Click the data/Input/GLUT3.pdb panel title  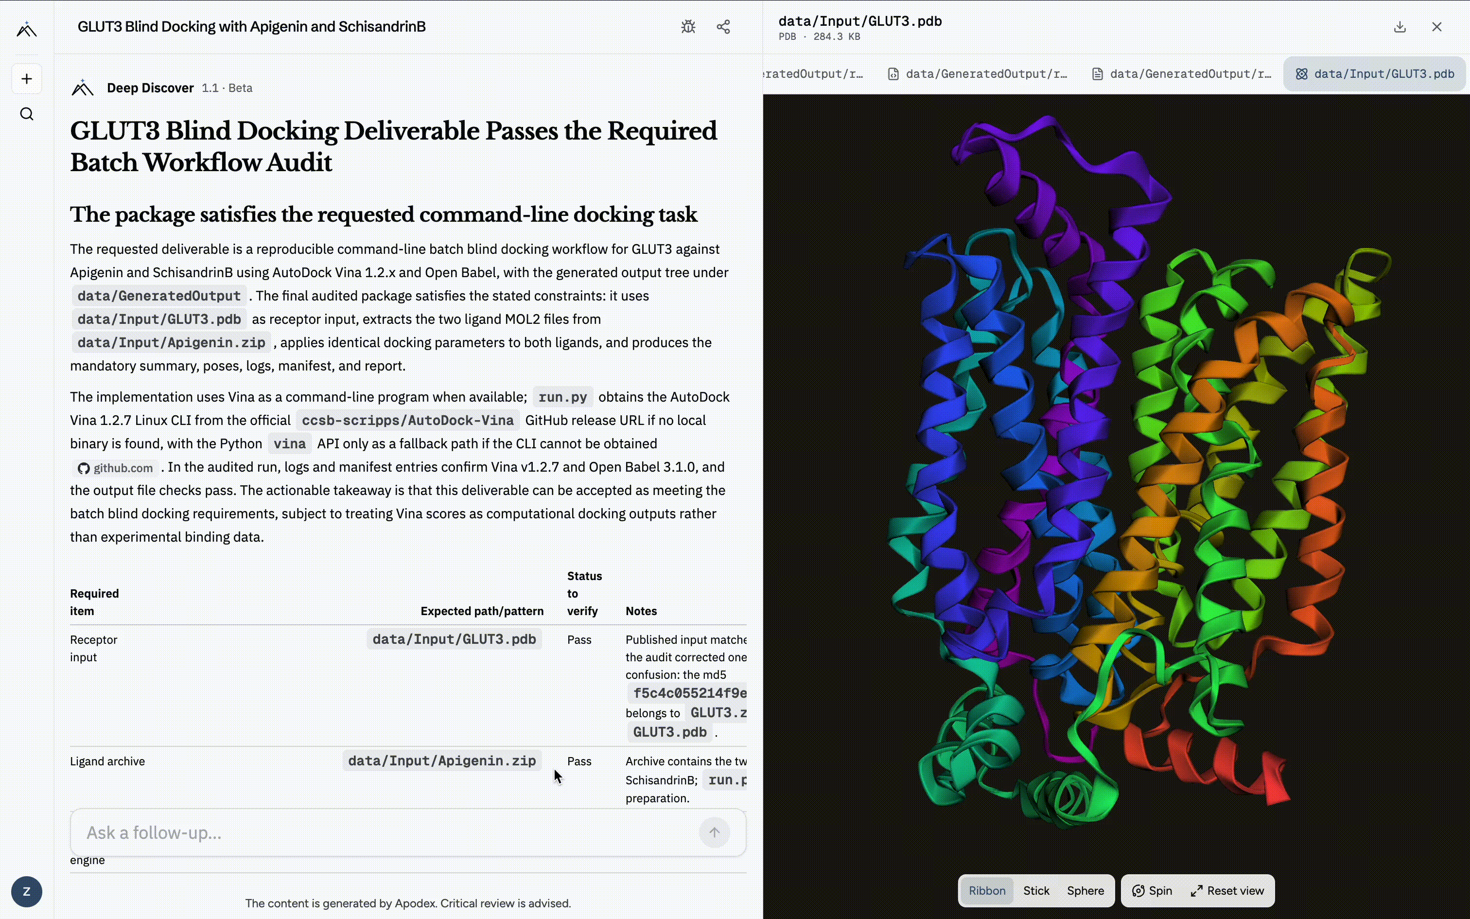point(860,21)
